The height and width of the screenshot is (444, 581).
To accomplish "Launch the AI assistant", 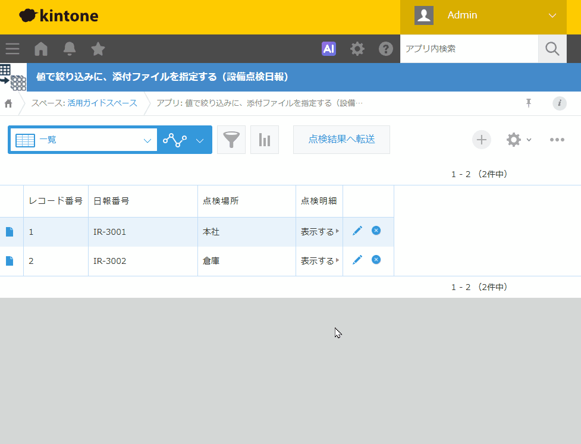I will [x=329, y=49].
